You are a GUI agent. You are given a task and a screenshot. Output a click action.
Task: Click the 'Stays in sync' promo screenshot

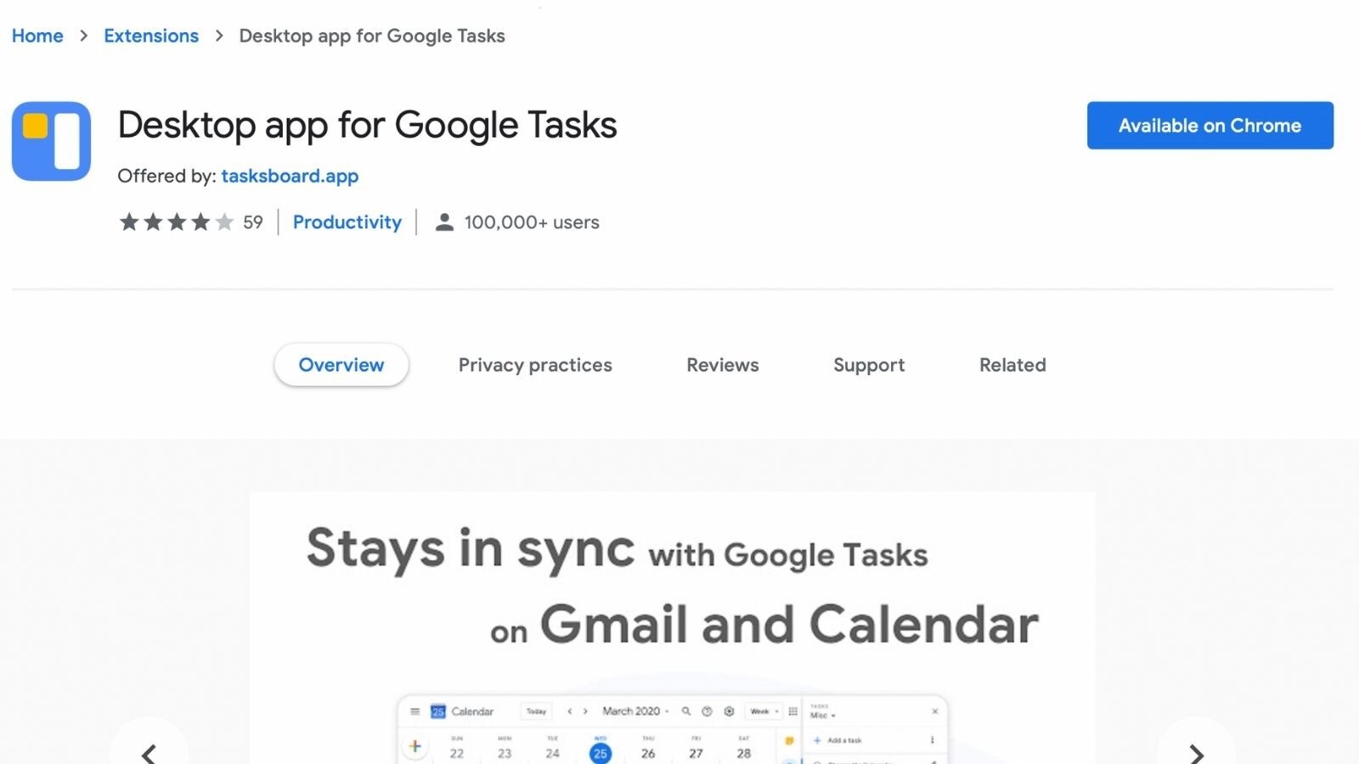click(x=672, y=628)
